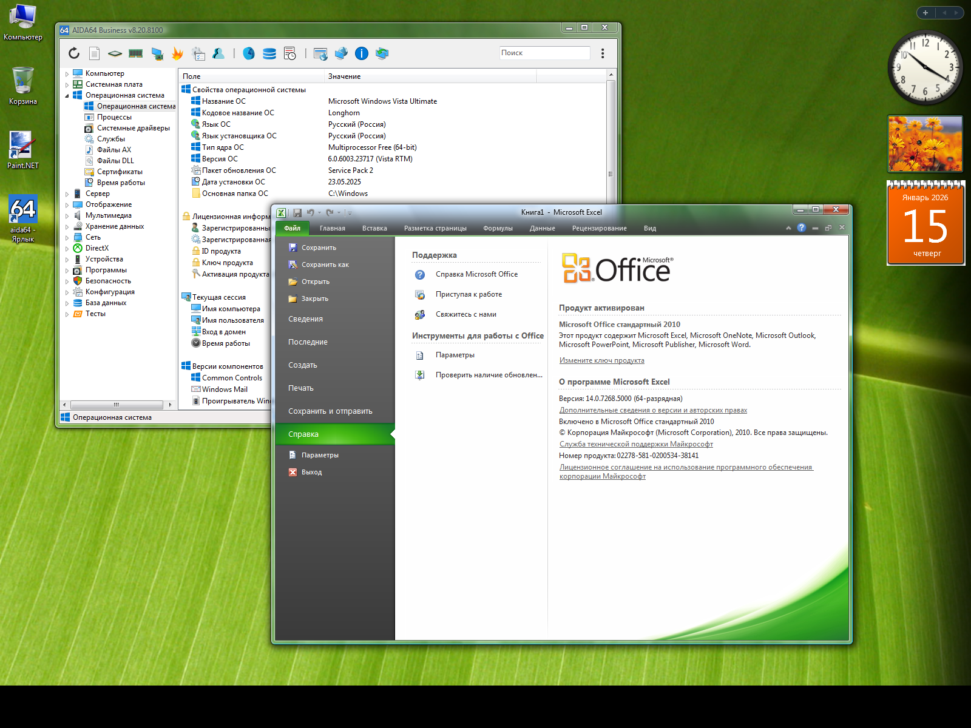Open the Quick Access Toolbar customize dropdown
971x728 pixels.
(349, 213)
